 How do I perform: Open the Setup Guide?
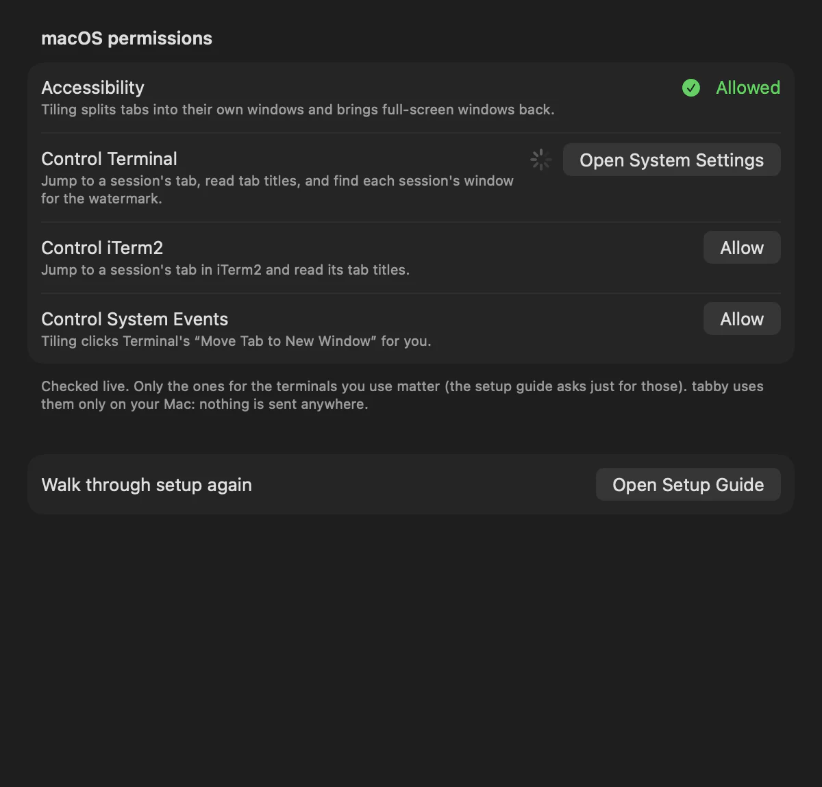(x=688, y=484)
